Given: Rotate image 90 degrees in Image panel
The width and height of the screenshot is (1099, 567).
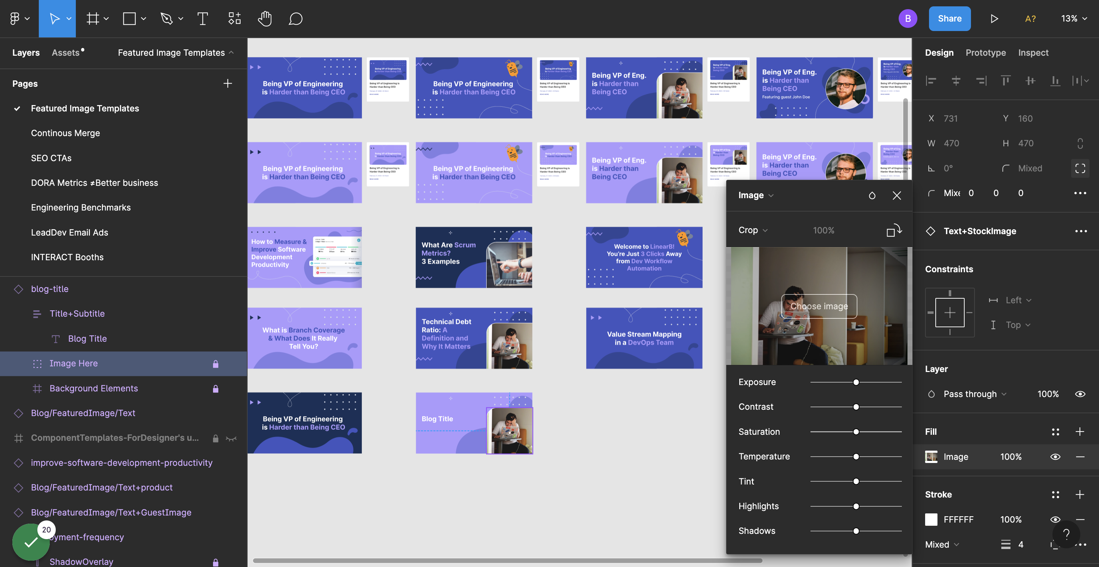Looking at the screenshot, I should tap(894, 230).
